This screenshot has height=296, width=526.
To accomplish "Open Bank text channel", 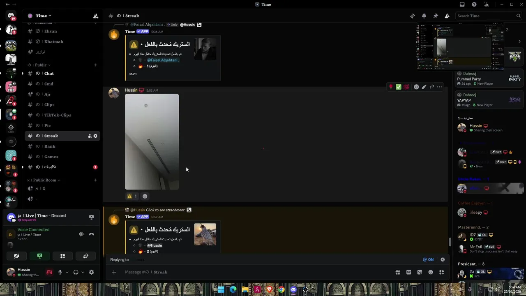I will coord(62,146).
